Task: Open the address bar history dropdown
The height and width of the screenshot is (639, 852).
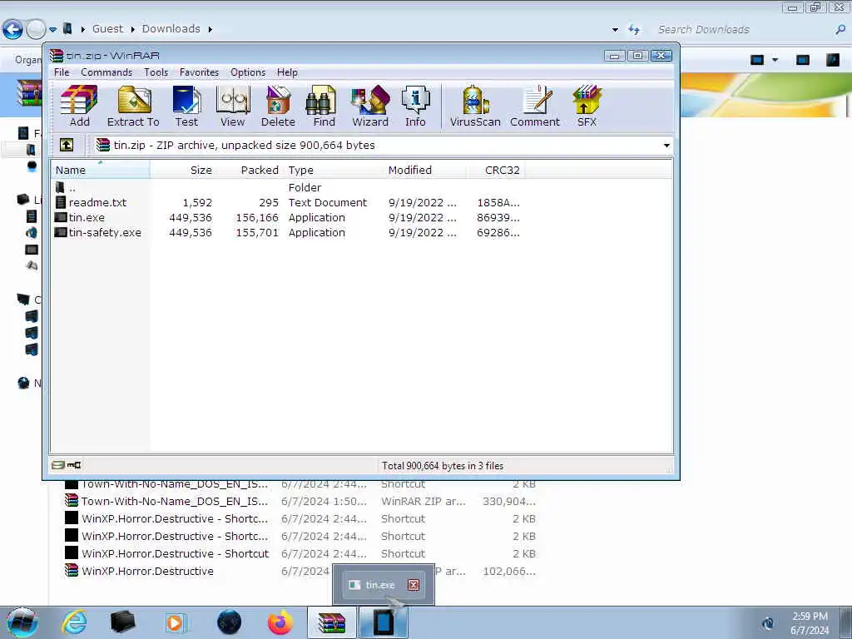Action: (615, 29)
